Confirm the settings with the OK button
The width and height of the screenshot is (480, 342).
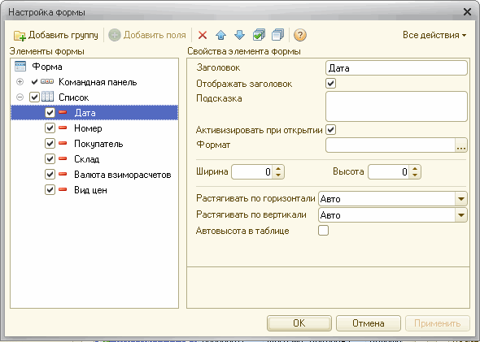point(299,323)
